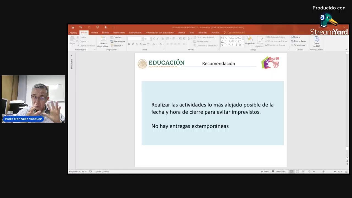Click Convertir a SmartArt button
The height and width of the screenshot is (198, 352).
[205, 46]
